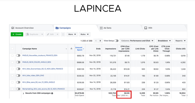This screenshot has height=103, width=195.
Task: Select checkbox for PAGUS_NEW_COLOR_ANGLO_GEN
Action: point(12,62)
